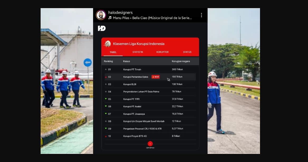Select the TABEL tab
The height and width of the screenshot is (162, 308).
113,52
